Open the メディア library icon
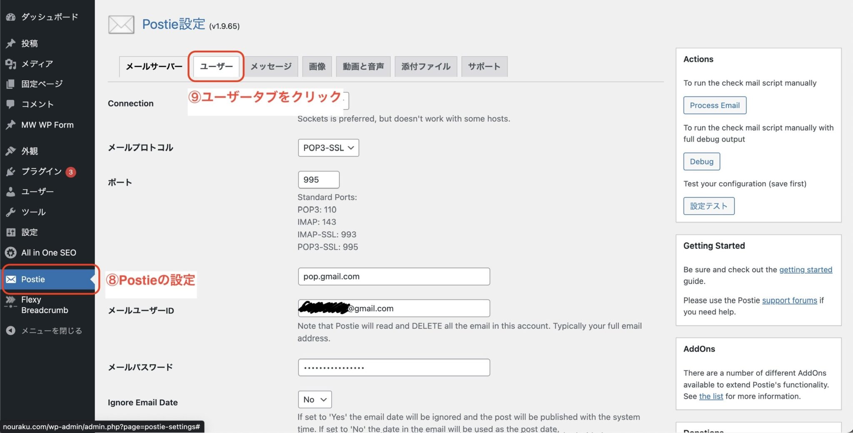The width and height of the screenshot is (853, 433). point(10,64)
